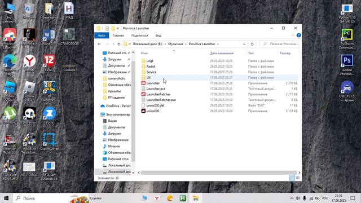Open the Windows Start menu
Viewport: 361px width, 203px height.
(x=6, y=198)
